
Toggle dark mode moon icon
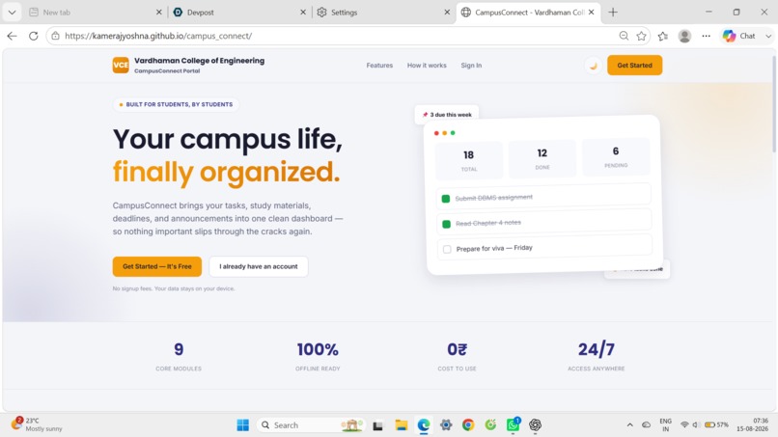click(593, 66)
